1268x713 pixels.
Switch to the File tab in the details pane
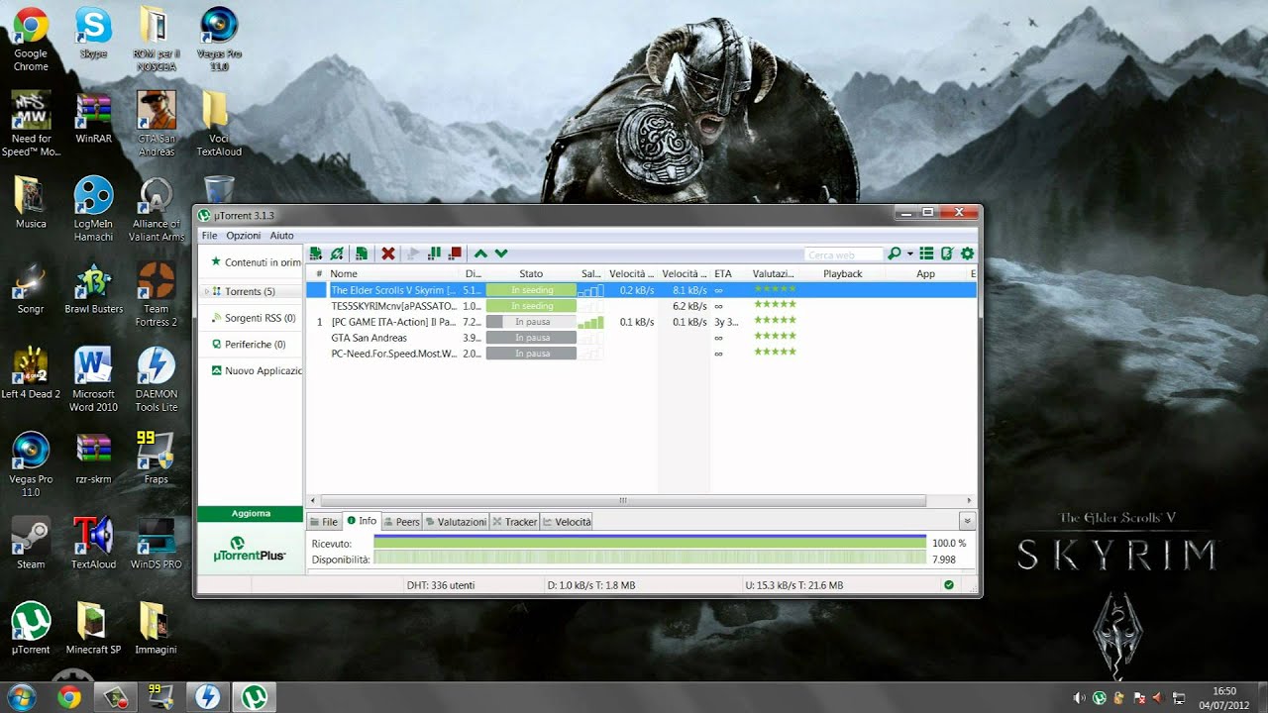pyautogui.click(x=324, y=521)
